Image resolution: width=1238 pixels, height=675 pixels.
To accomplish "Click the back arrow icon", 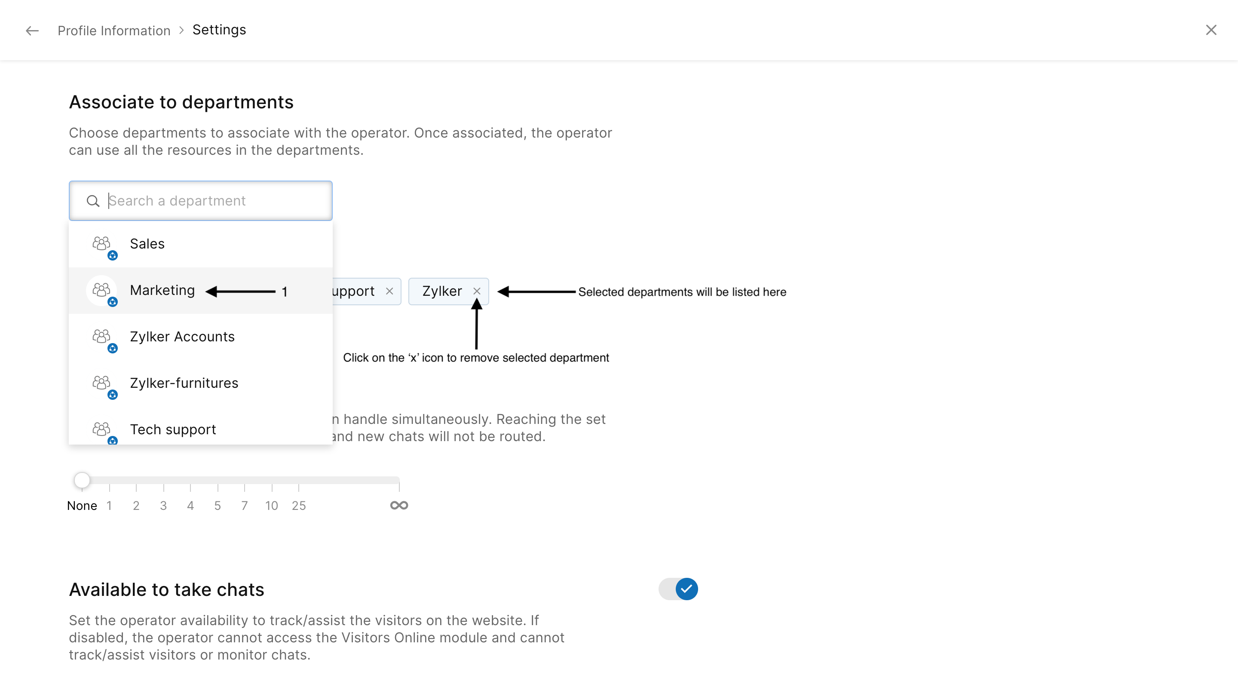I will tap(32, 31).
